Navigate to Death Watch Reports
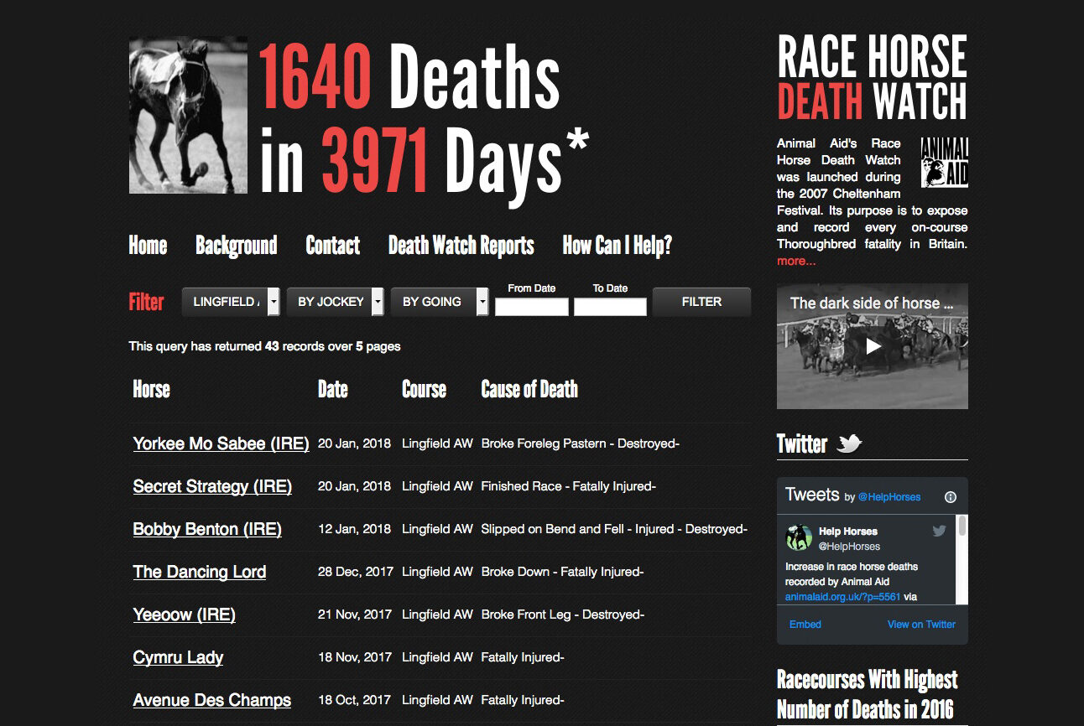This screenshot has height=726, width=1084. click(x=461, y=246)
